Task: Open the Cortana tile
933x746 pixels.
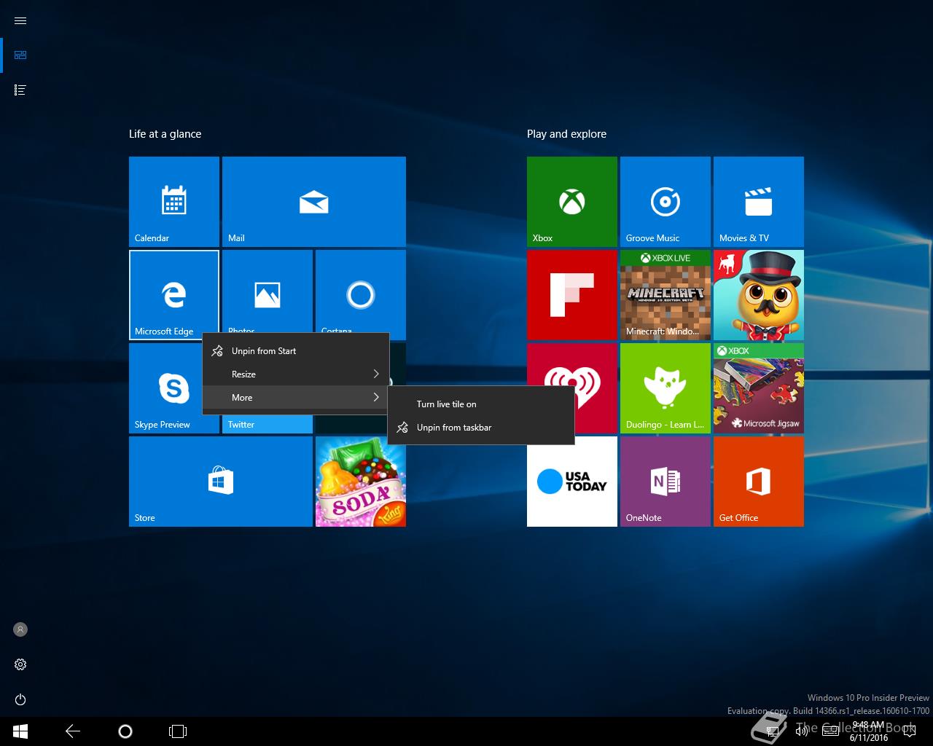Action: coord(361,291)
